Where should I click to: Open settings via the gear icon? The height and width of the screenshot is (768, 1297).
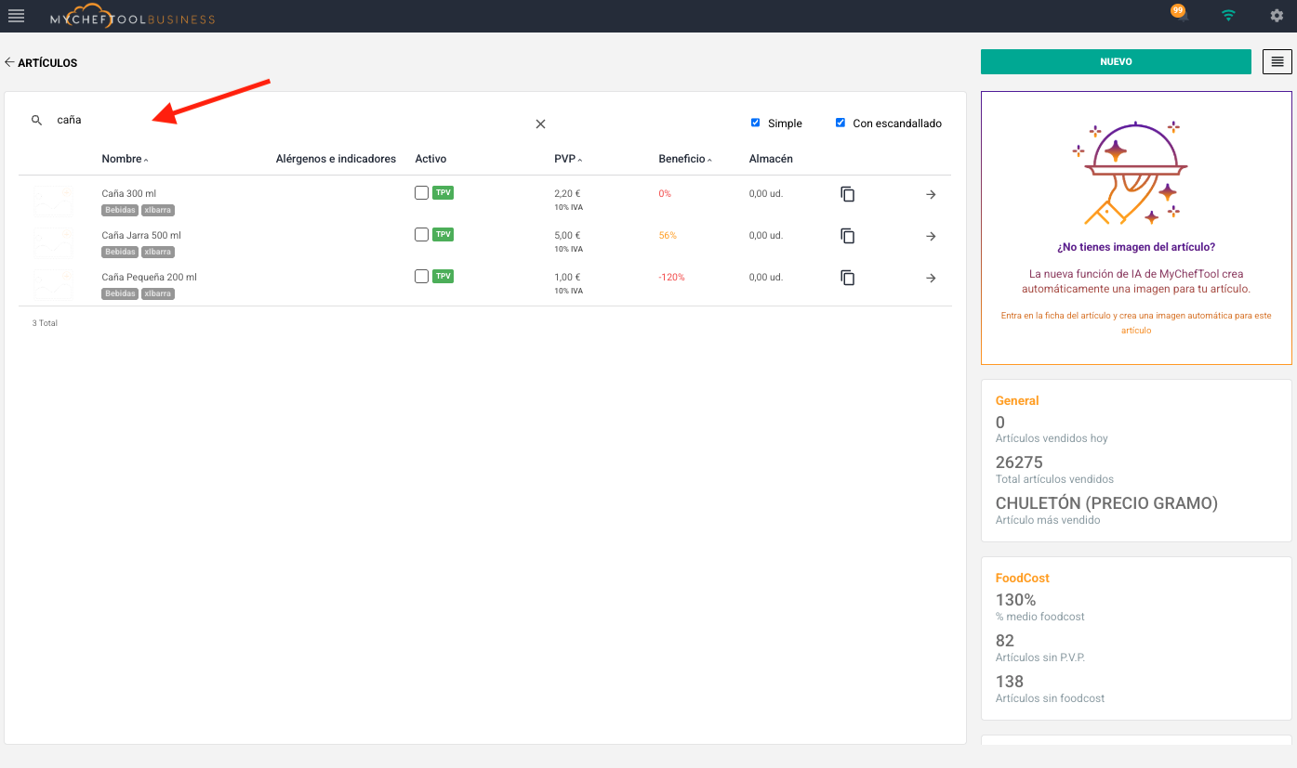[1277, 16]
